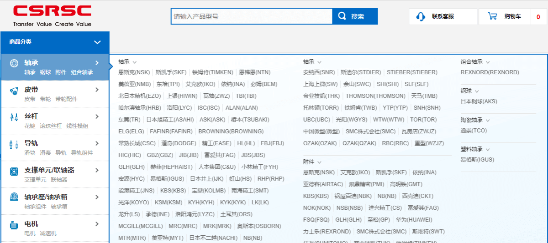Open the 上银(HIWIN) brand link

182,96
